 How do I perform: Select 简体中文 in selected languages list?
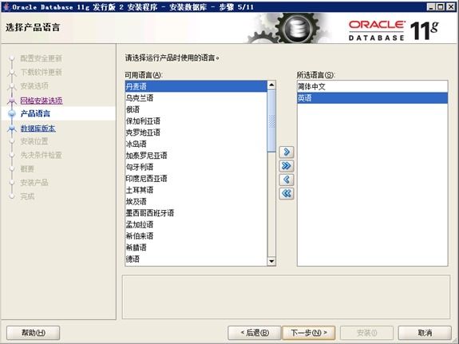pyautogui.click(x=372, y=87)
